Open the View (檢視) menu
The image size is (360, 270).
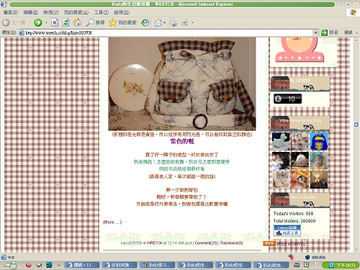[50, 12]
